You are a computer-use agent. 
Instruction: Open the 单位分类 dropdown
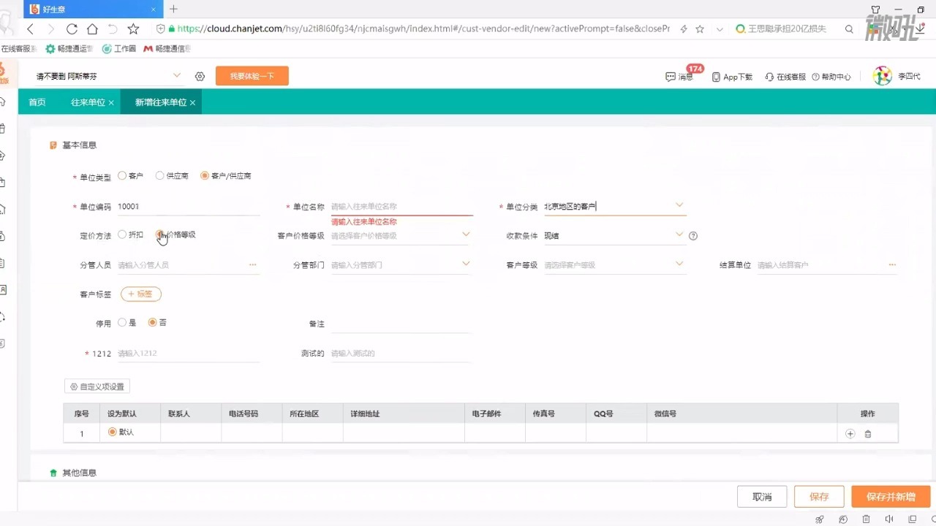pos(680,205)
